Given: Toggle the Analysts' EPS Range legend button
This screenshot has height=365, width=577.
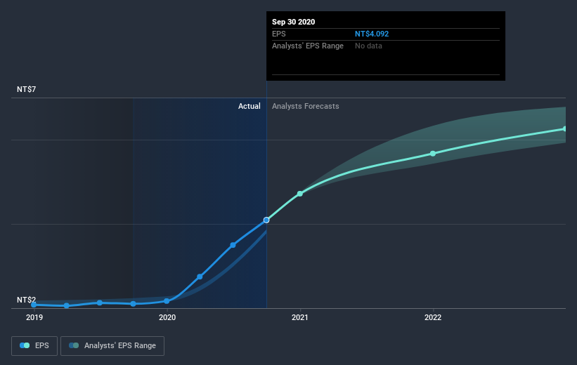Looking at the screenshot, I should (112, 346).
